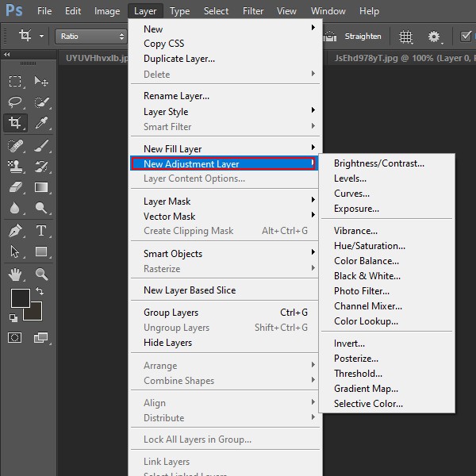
Task: Select the Lasso tool
Action: pos(15,102)
